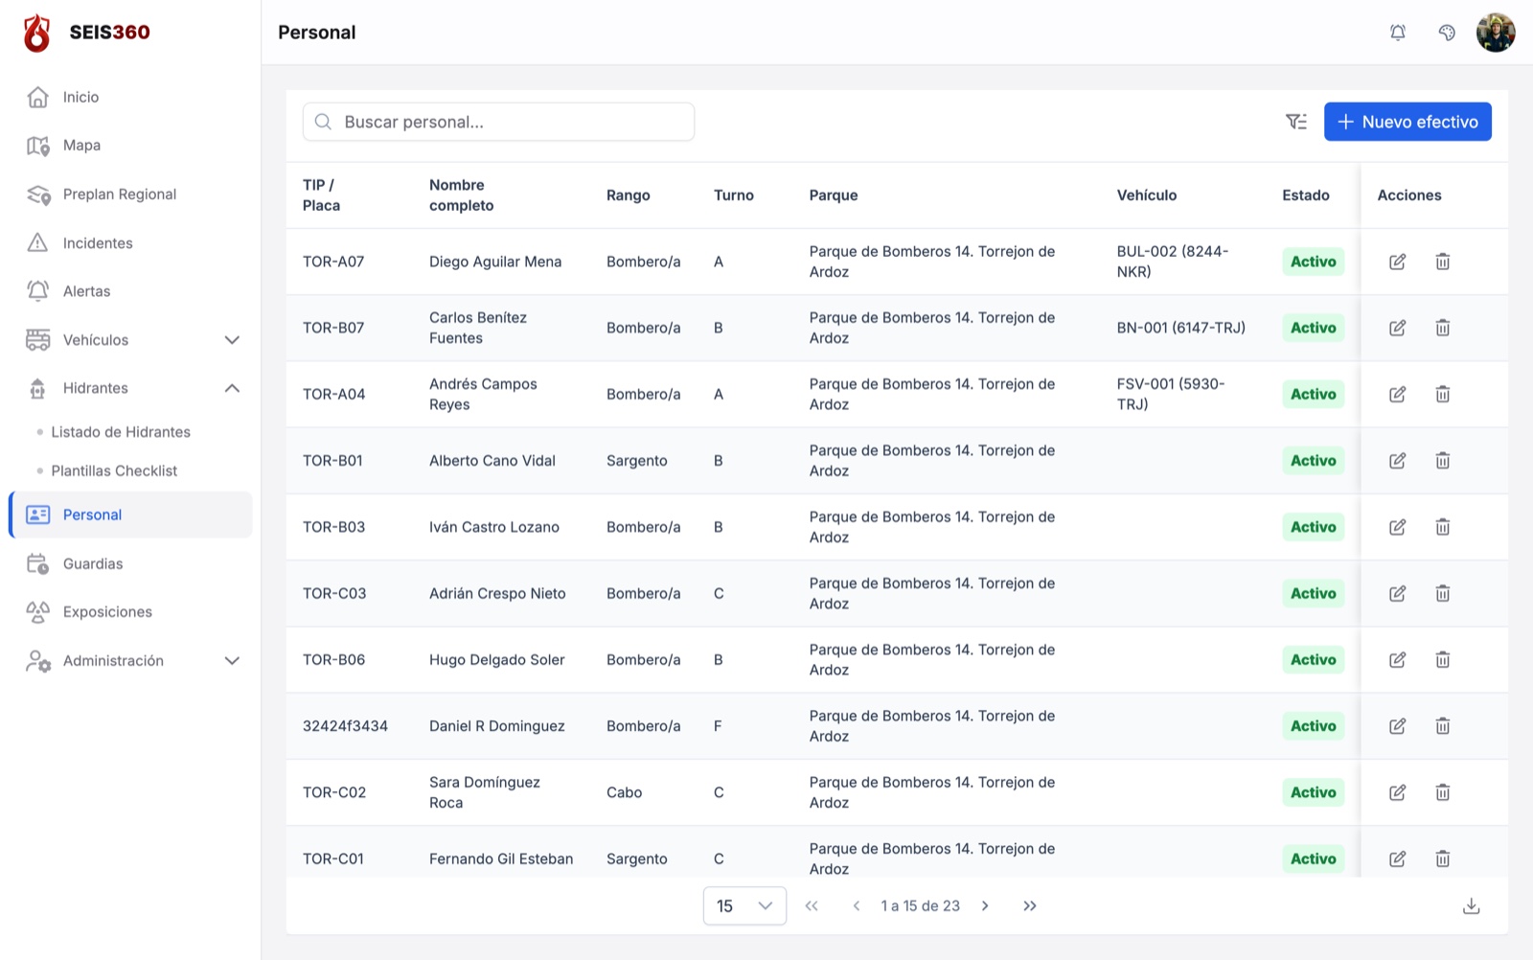Edit Iván Castro Lozano entry
This screenshot has height=960, width=1533.
[x=1398, y=527]
